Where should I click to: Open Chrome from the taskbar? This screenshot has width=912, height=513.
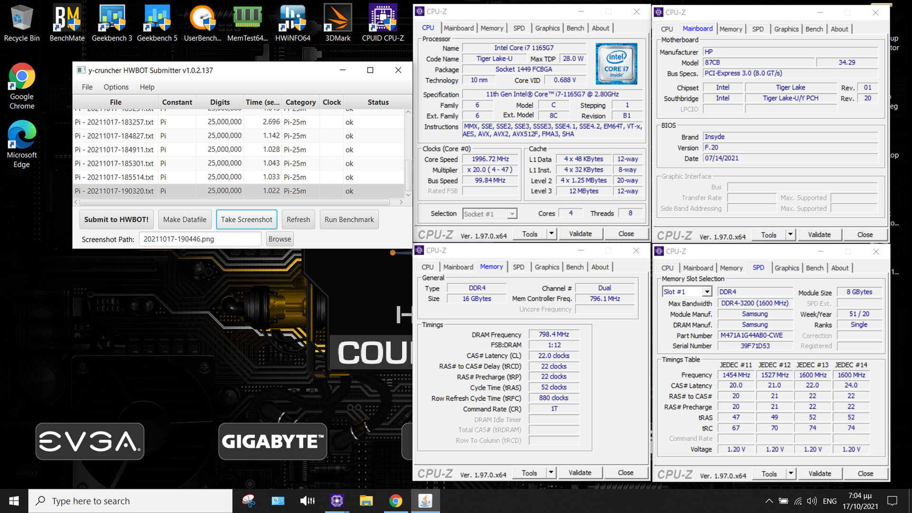(396, 501)
